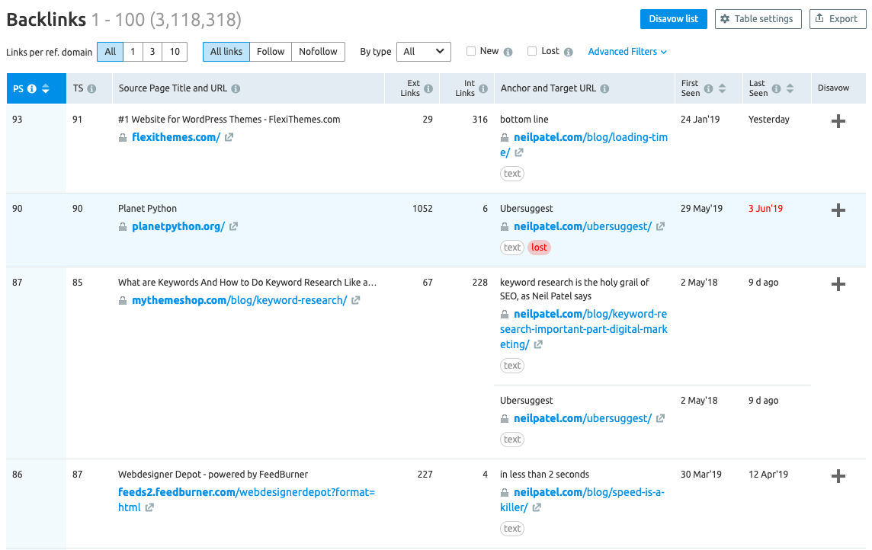Image resolution: width=872 pixels, height=550 pixels.
Task: Click info icon beside PS column header
Action: click(x=32, y=89)
